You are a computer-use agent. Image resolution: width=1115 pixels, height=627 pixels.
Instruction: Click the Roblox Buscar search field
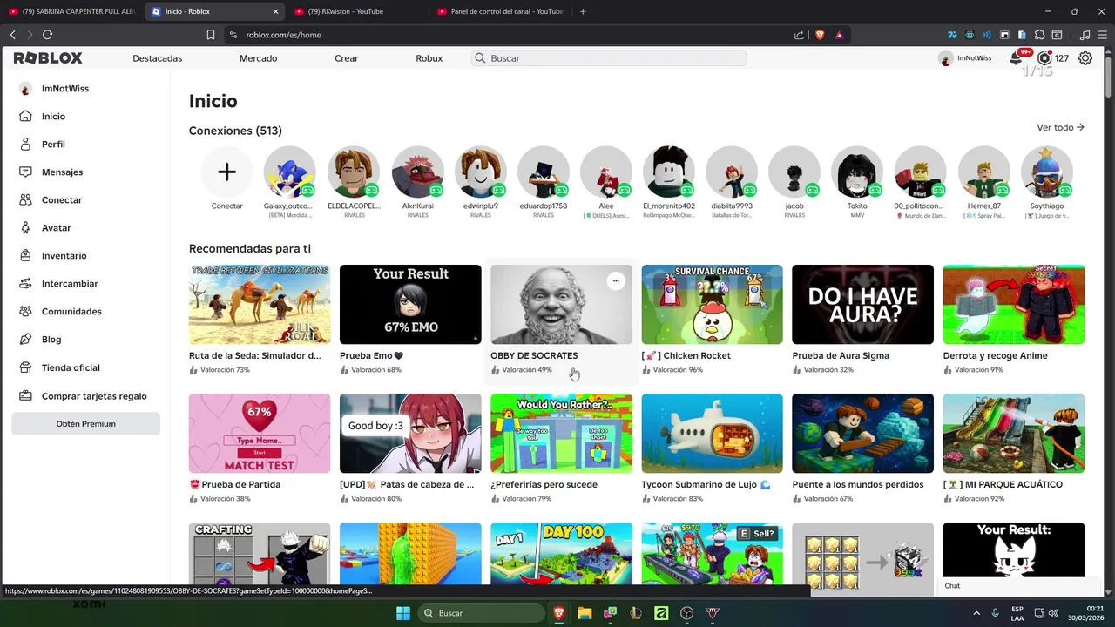609,58
